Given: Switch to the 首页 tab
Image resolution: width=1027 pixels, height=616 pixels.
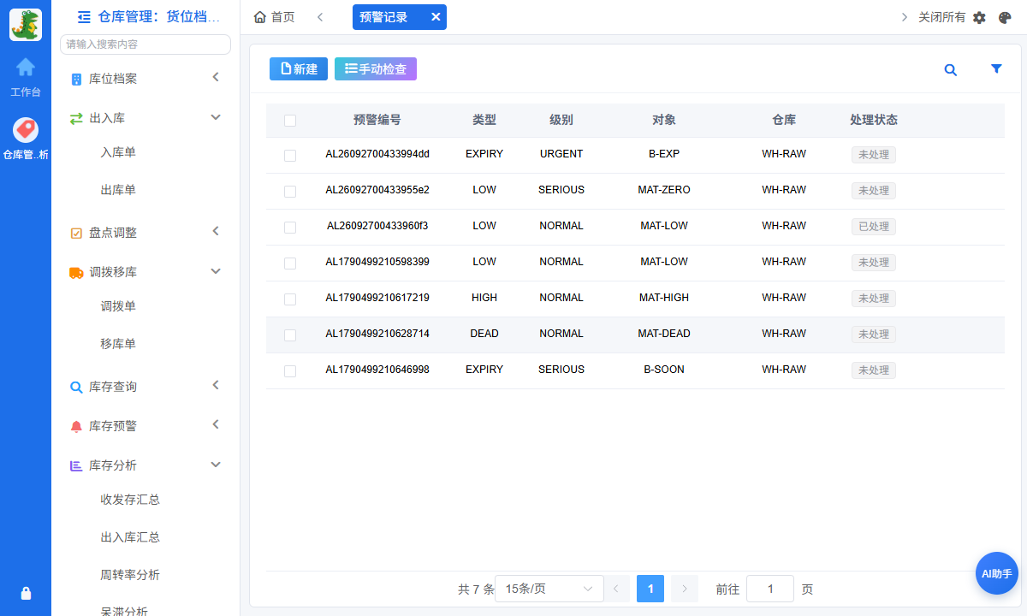Looking at the screenshot, I should [275, 17].
